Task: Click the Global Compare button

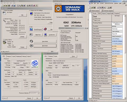Action: click(94, 11)
